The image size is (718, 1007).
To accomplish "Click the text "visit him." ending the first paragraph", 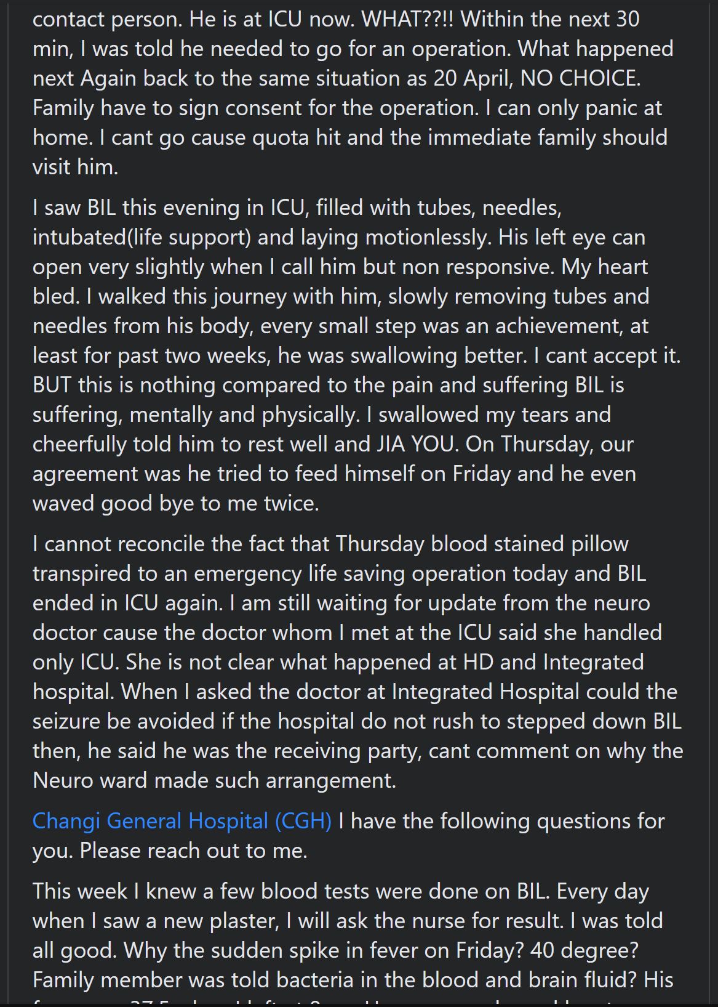I will pyautogui.click(x=75, y=167).
